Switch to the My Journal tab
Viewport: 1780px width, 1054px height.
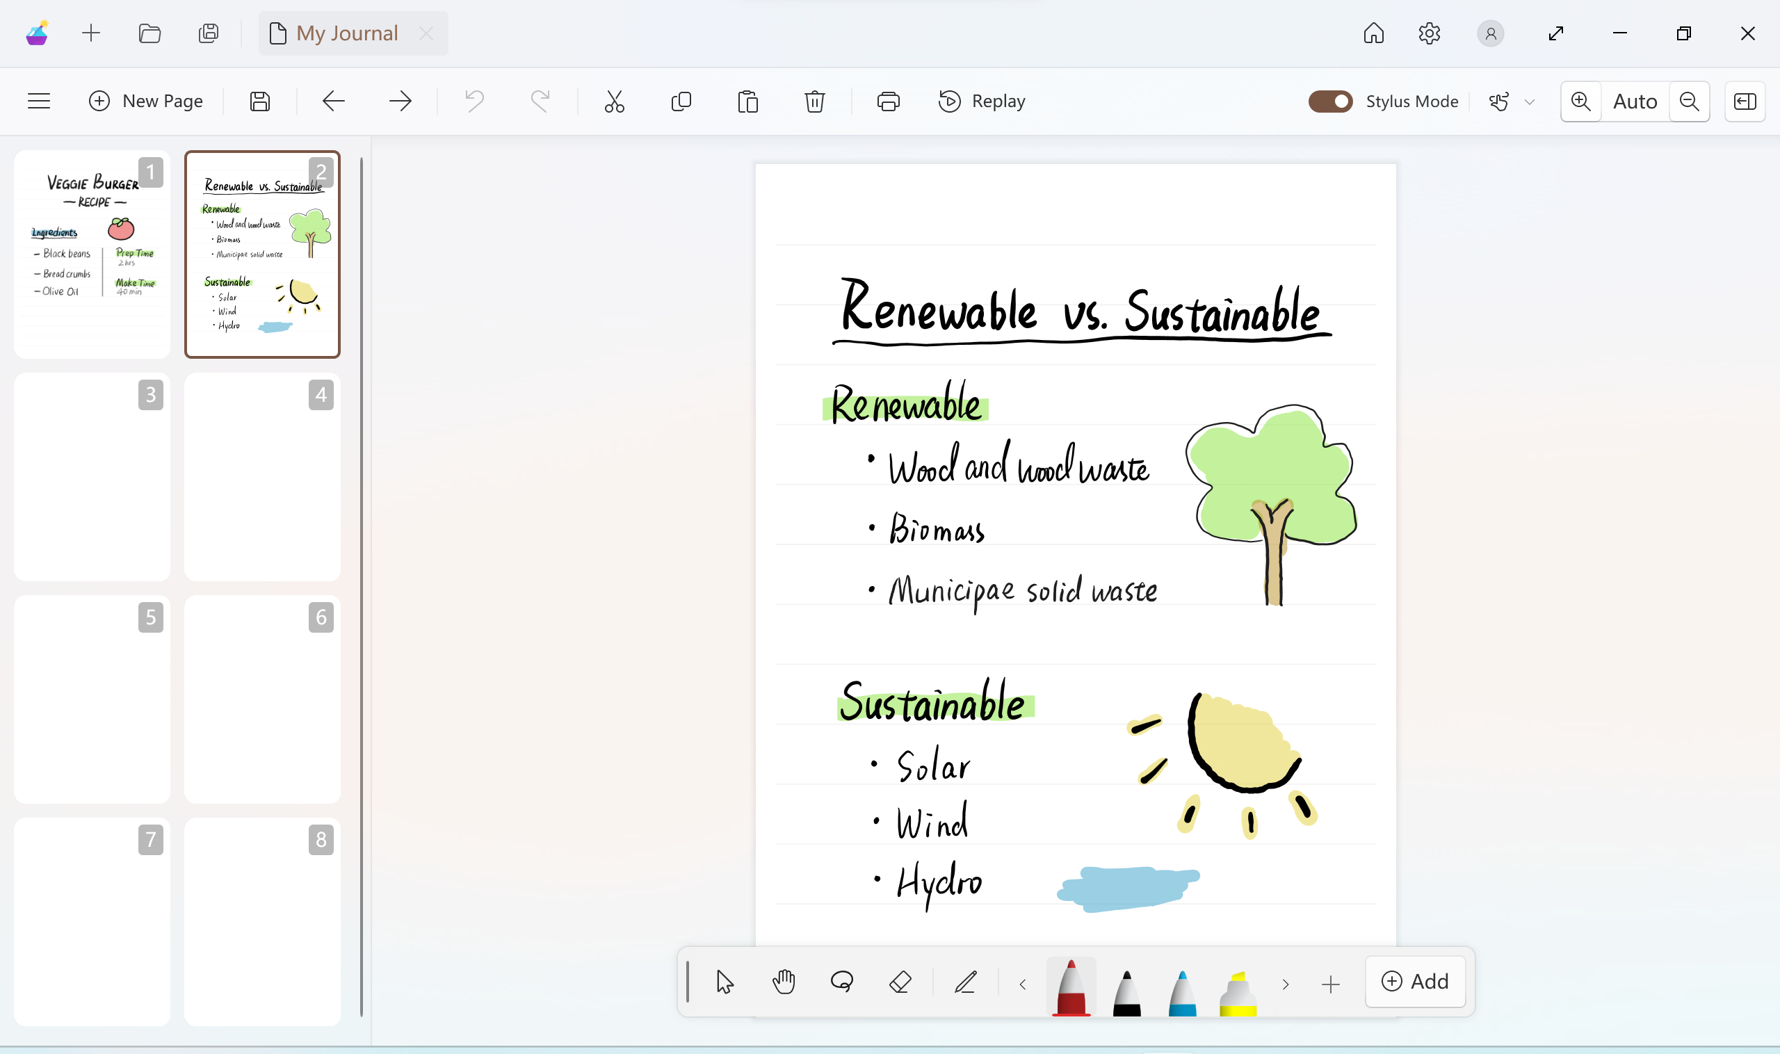tap(347, 33)
